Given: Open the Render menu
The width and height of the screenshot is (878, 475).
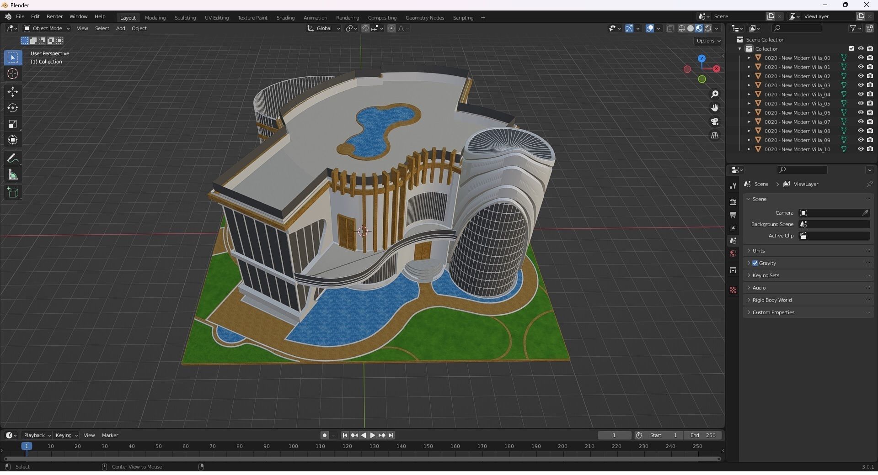Looking at the screenshot, I should [54, 16].
